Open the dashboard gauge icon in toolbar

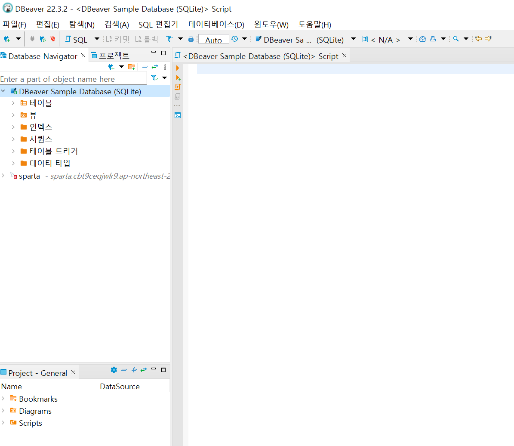[x=423, y=39]
